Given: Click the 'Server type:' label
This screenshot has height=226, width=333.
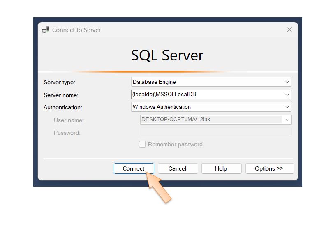Looking at the screenshot, I should 59,82.
